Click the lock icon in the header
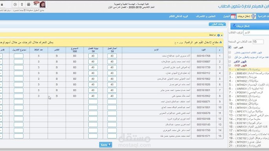This screenshot has height=151, width=269. click(x=2, y=4)
